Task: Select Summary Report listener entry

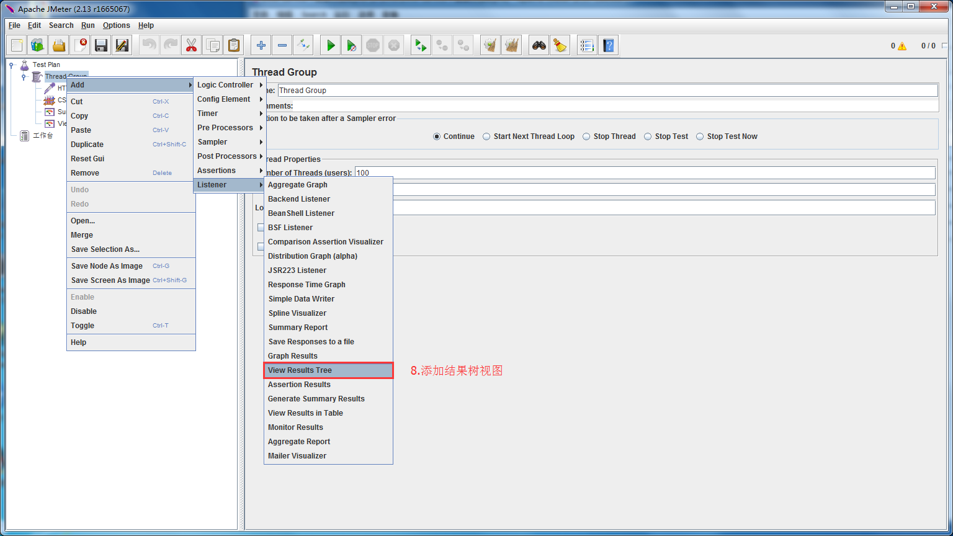Action: [x=328, y=328]
